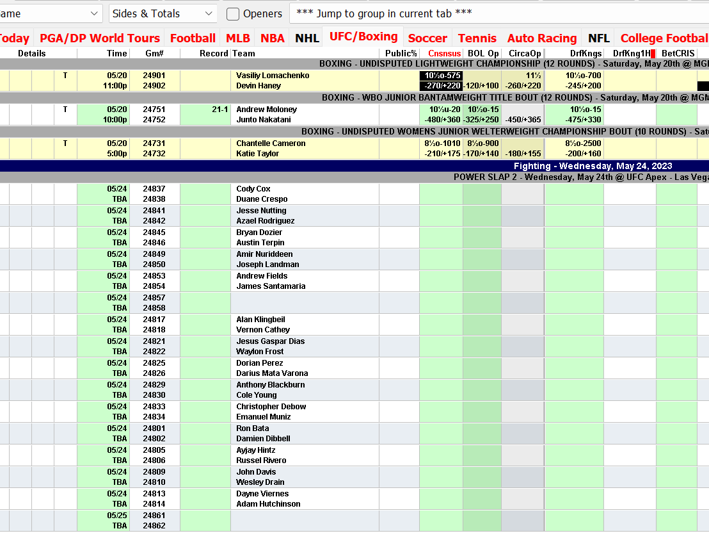This screenshot has width=709, height=538.
Task: Click the -260/+220 Circa opener cell
Action: tap(523, 86)
